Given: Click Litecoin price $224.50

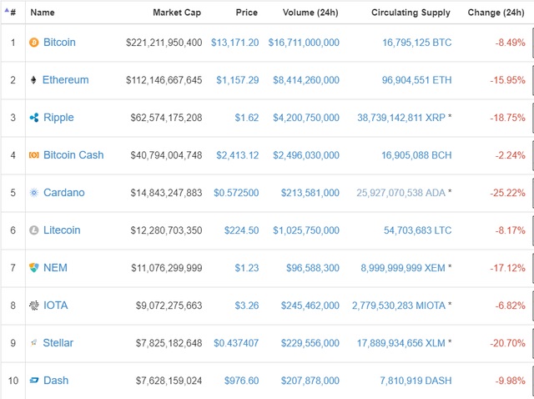Looking at the screenshot, I should click(x=242, y=230).
